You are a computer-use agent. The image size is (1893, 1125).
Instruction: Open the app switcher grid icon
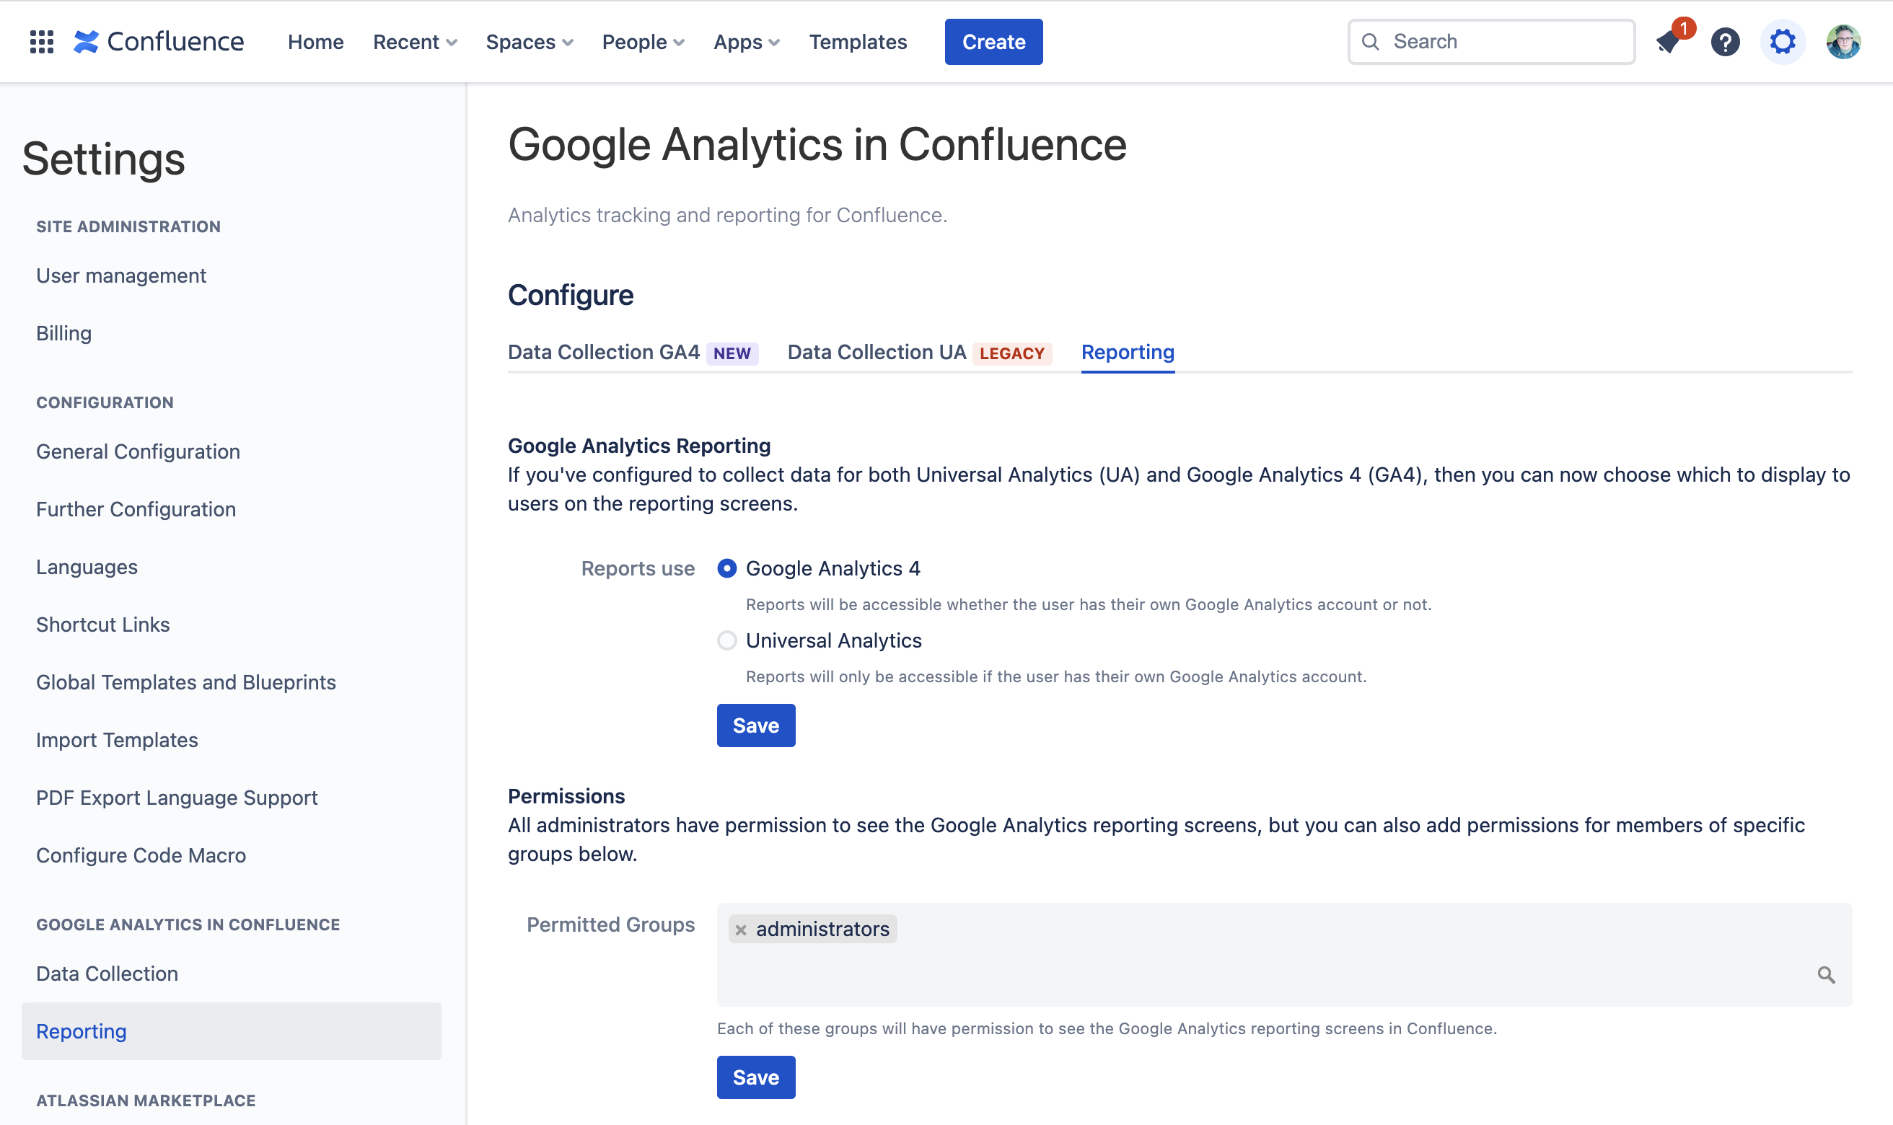[x=42, y=42]
